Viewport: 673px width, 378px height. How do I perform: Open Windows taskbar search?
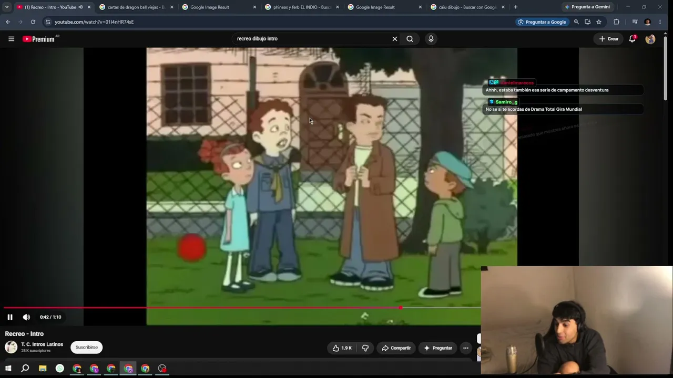coord(25,369)
